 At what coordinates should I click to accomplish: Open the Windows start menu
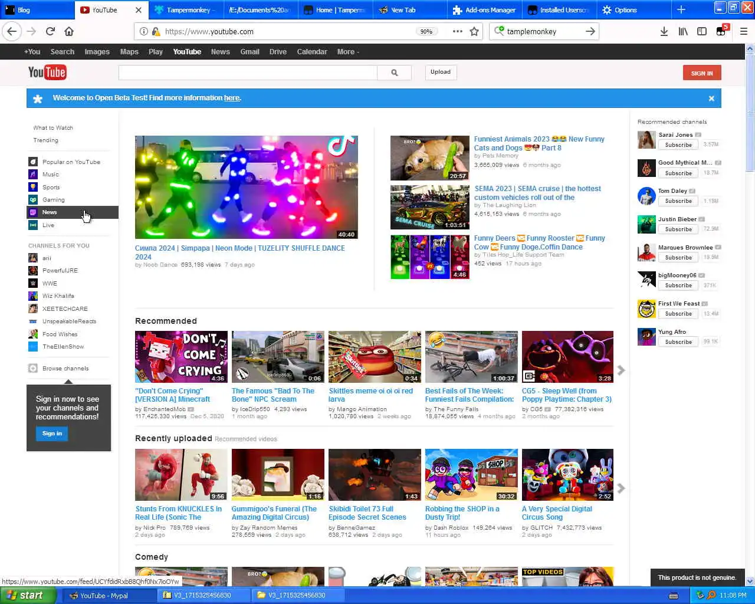tap(28, 595)
